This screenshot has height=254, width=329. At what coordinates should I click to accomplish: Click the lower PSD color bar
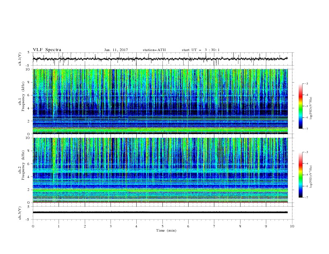[x=300, y=175]
